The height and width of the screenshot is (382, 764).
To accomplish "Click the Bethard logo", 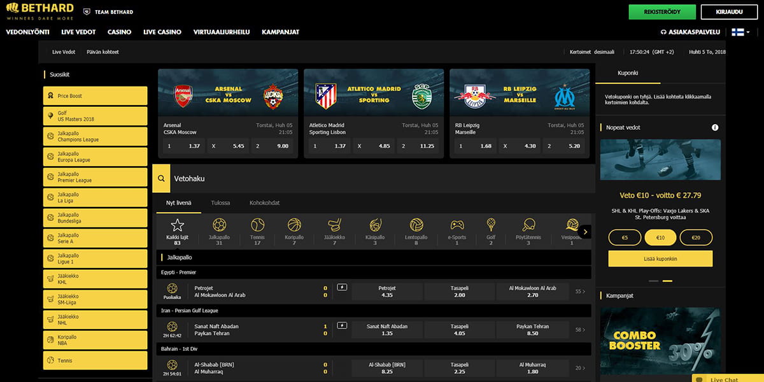I will point(39,11).
